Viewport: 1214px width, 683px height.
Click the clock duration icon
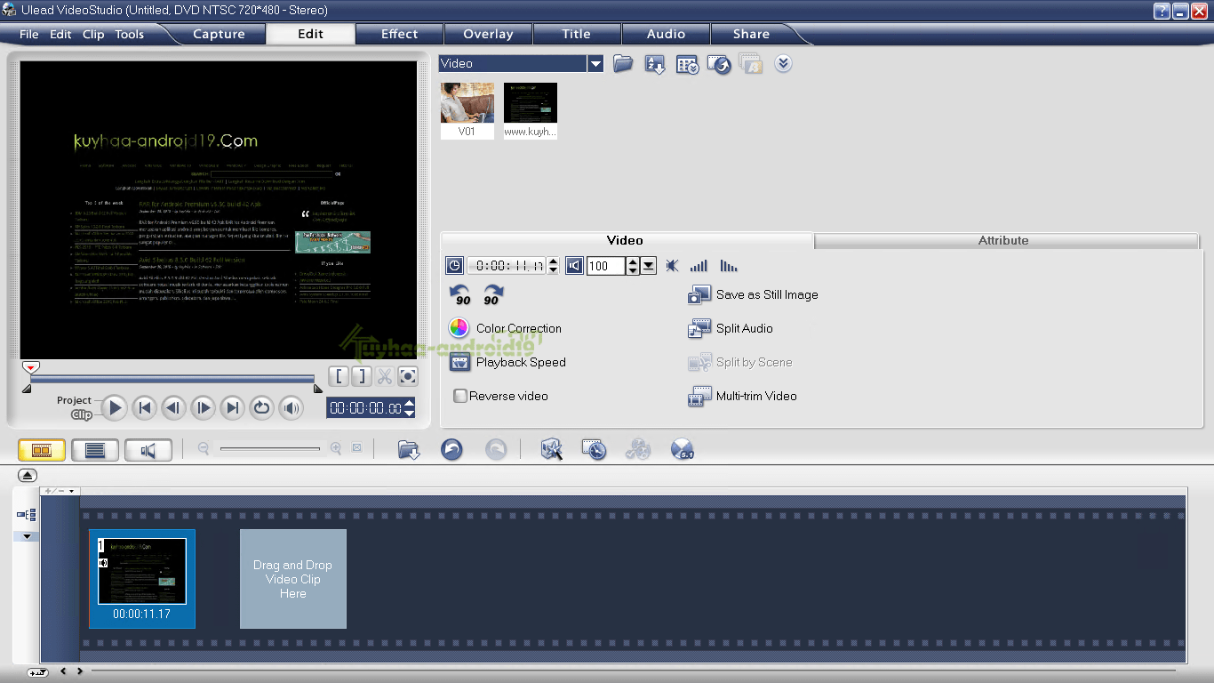454,265
